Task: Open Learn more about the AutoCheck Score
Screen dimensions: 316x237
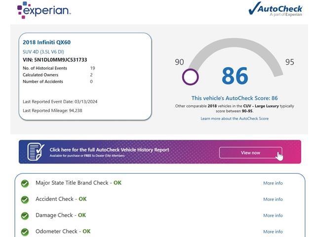Action: point(235,118)
